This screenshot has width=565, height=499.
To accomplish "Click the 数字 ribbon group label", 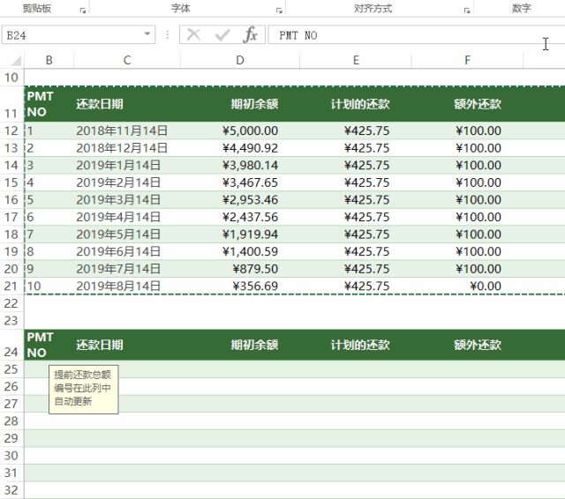I will pyautogui.click(x=522, y=8).
